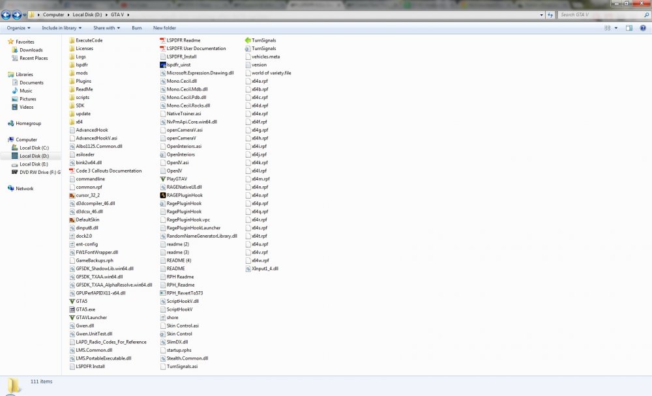Click the Back navigation arrow
This screenshot has height=396, width=652.
(x=6, y=15)
